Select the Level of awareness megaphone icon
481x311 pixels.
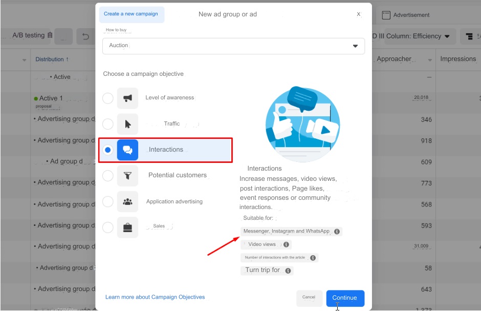(x=127, y=98)
